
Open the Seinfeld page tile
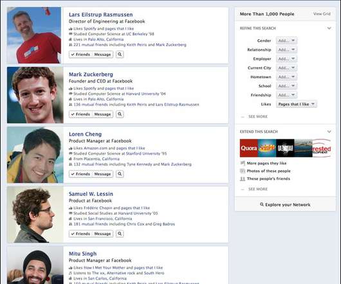(x=267, y=148)
